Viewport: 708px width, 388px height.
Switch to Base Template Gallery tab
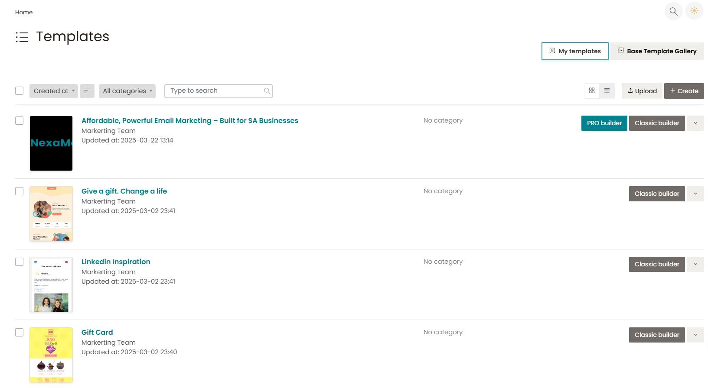pyautogui.click(x=657, y=51)
